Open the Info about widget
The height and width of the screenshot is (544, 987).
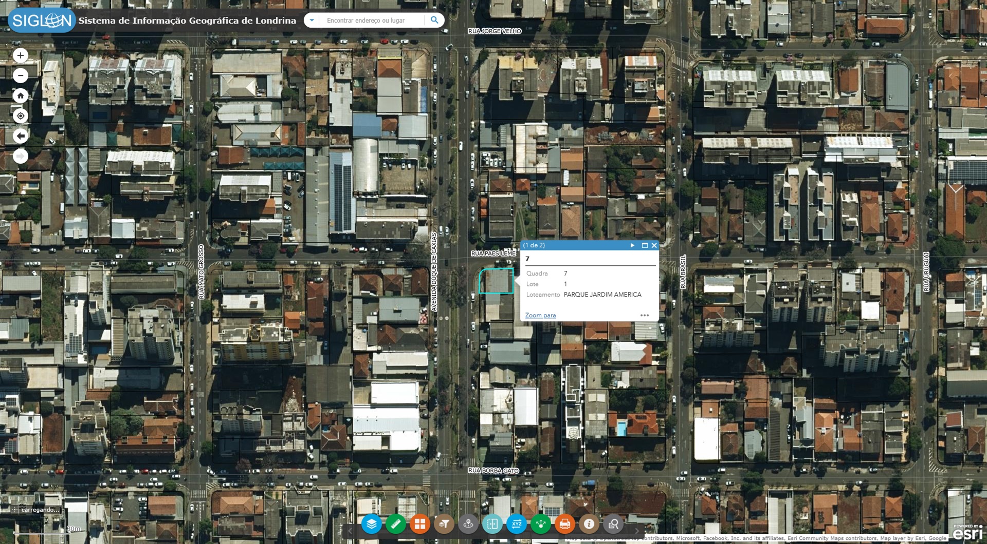[x=589, y=524]
